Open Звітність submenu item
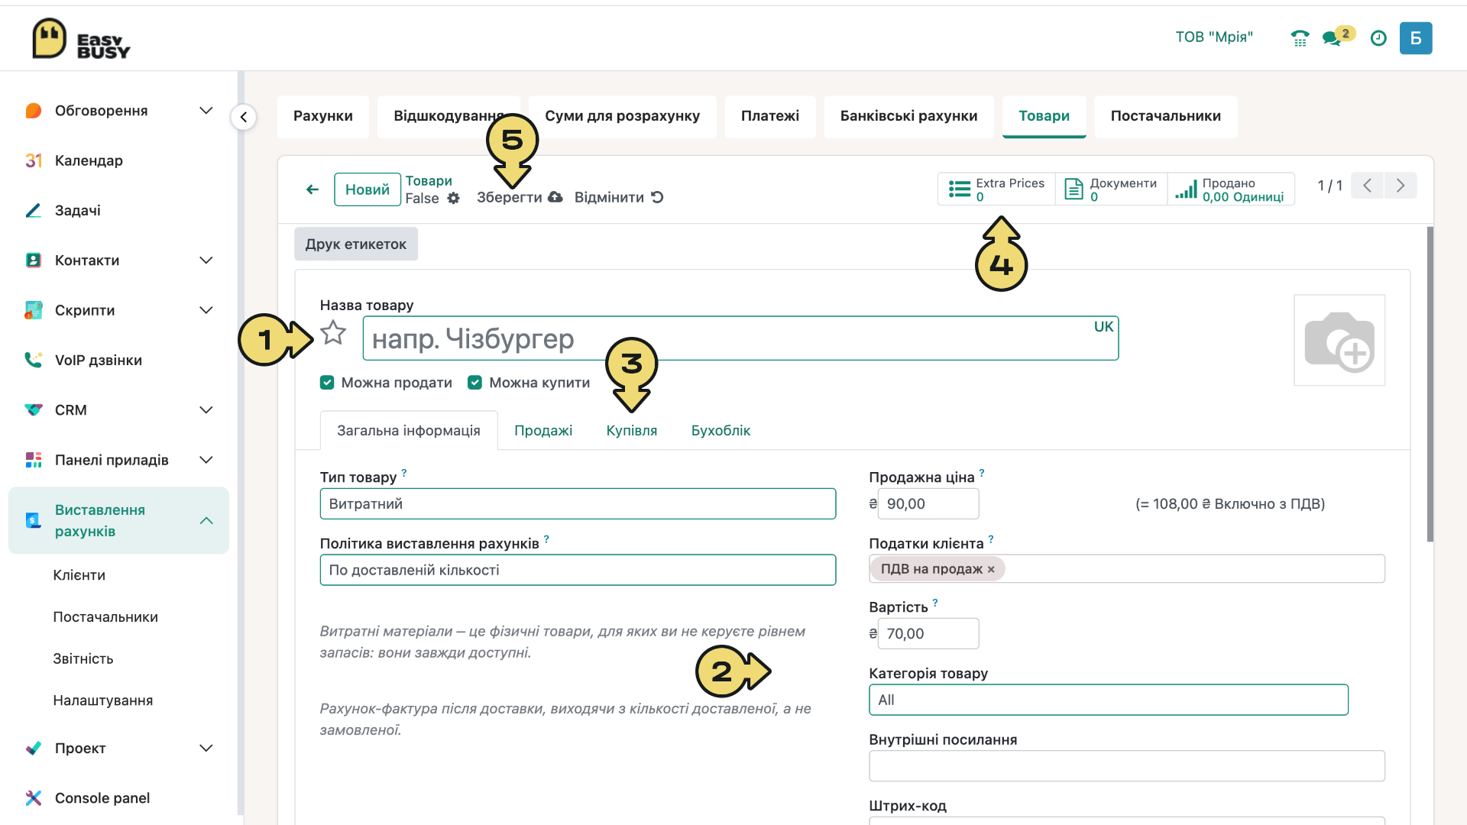This screenshot has width=1467, height=825. 83,659
